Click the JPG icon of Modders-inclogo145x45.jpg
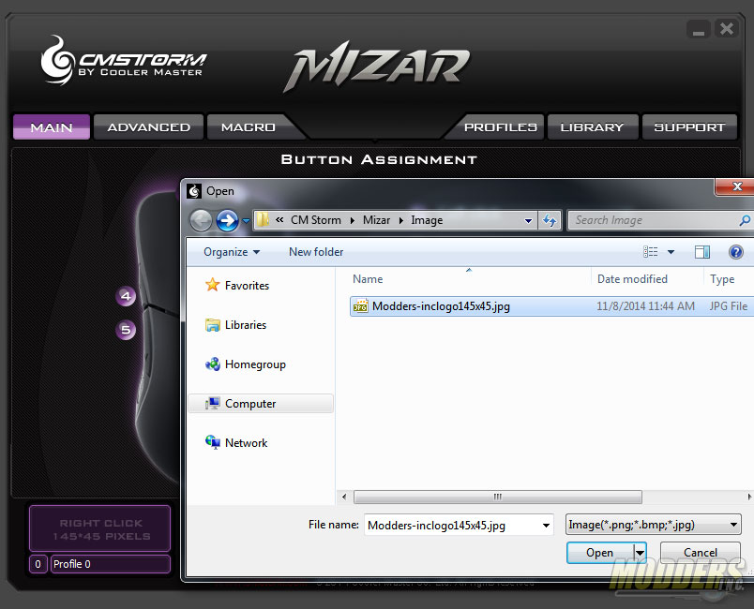 (360, 306)
